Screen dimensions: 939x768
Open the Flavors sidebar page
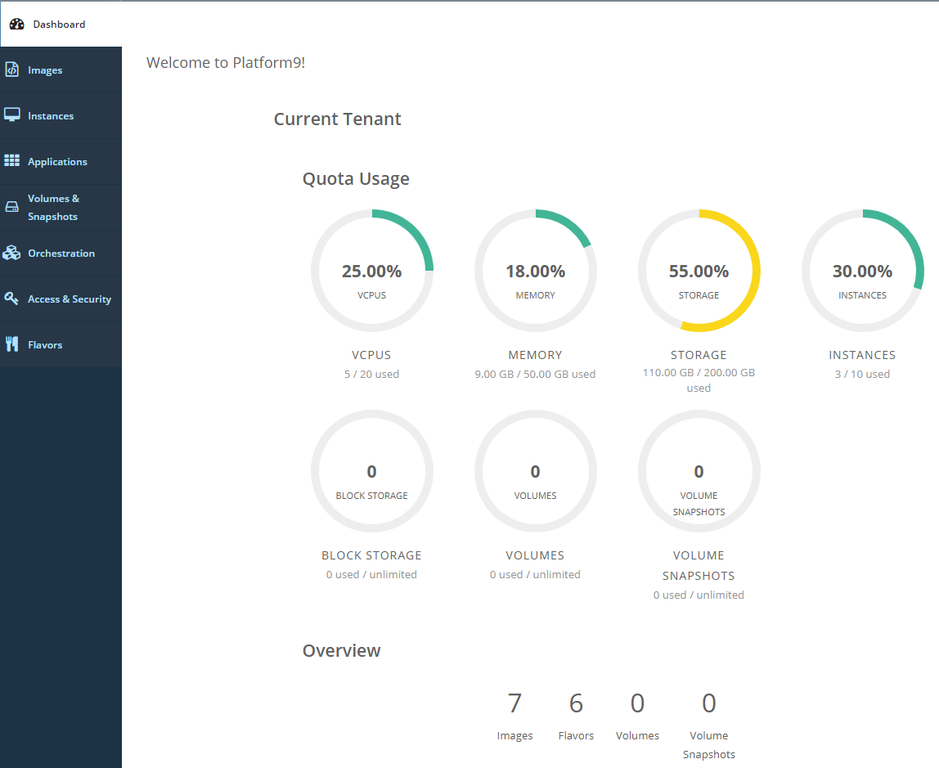click(61, 345)
